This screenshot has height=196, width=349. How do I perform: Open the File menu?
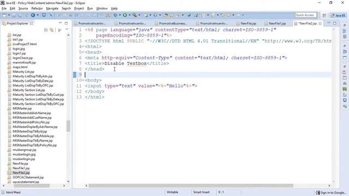[4, 9]
